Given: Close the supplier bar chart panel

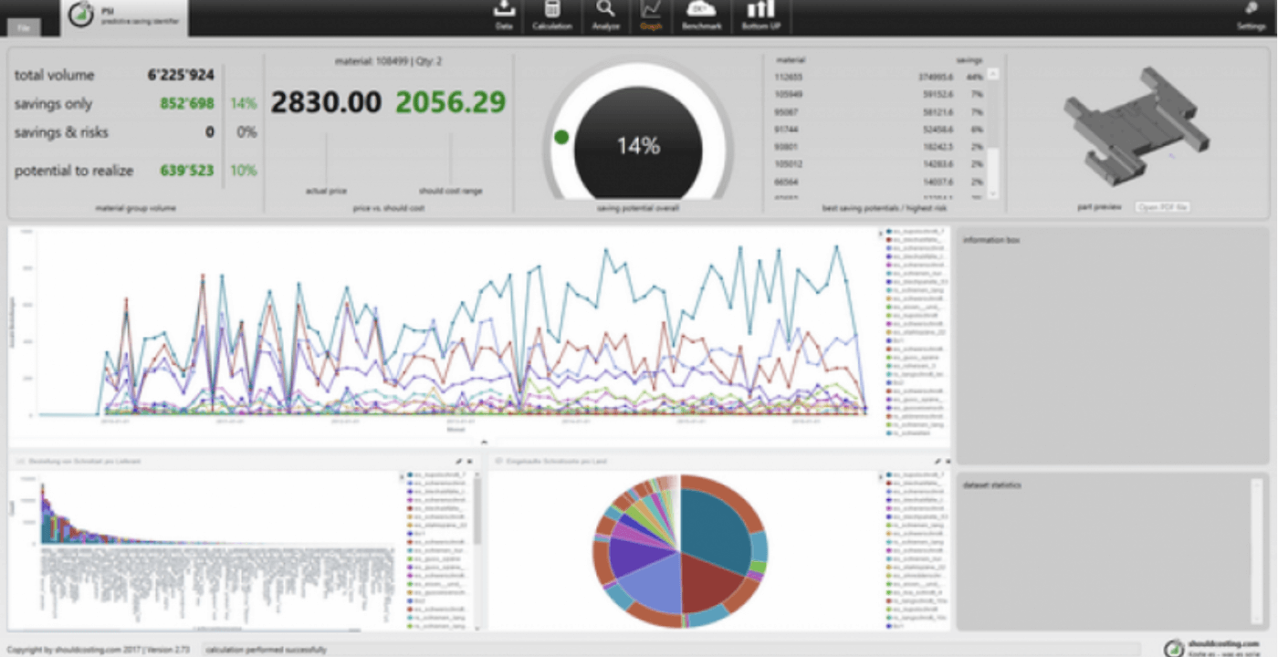Looking at the screenshot, I should (470, 462).
